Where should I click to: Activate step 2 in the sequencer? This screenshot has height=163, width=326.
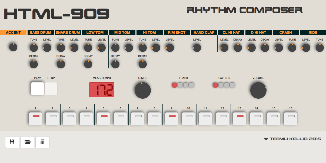click(52, 118)
